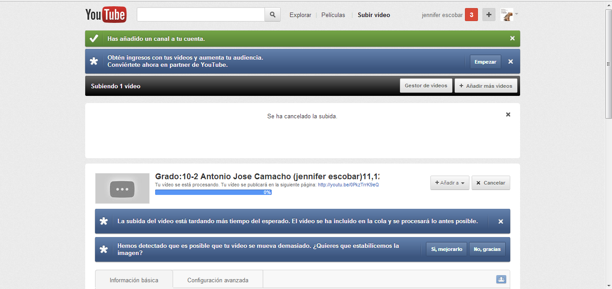Click 'Se ha cancelado la subida.' text

click(x=302, y=116)
